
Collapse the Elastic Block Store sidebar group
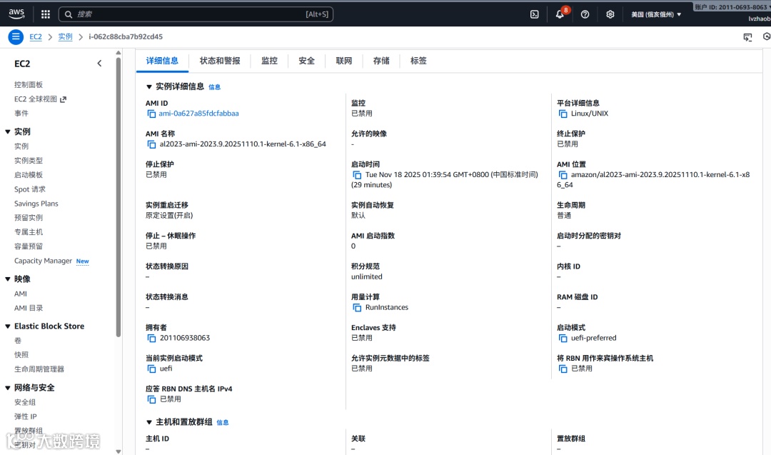point(7,326)
